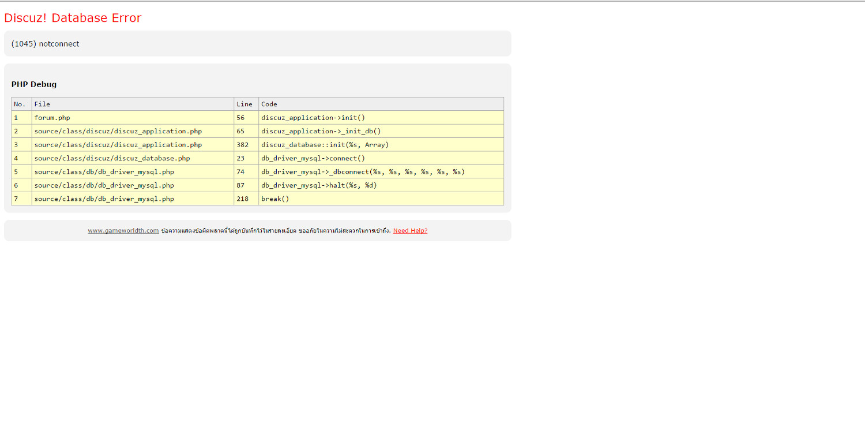Screen dimensions: 865x434
Task: Click row number 7 in No. column
Action: (21, 199)
